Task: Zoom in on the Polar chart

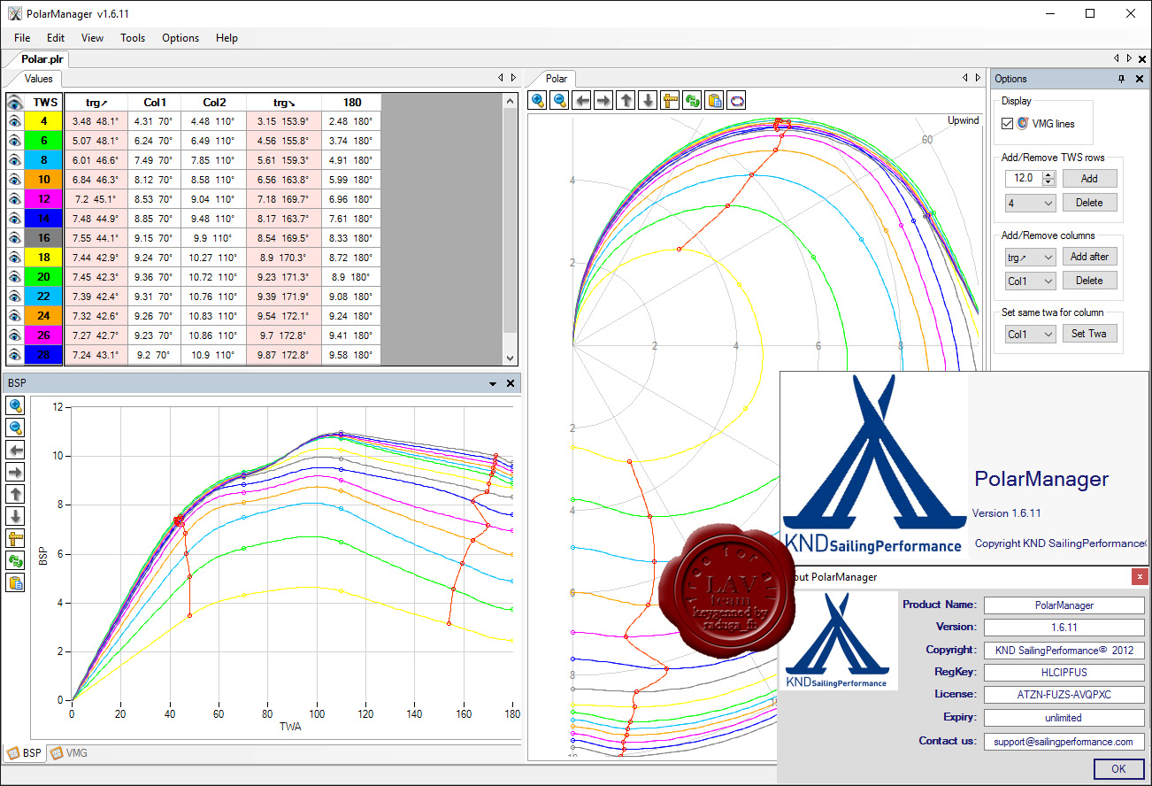Action: 537,100
